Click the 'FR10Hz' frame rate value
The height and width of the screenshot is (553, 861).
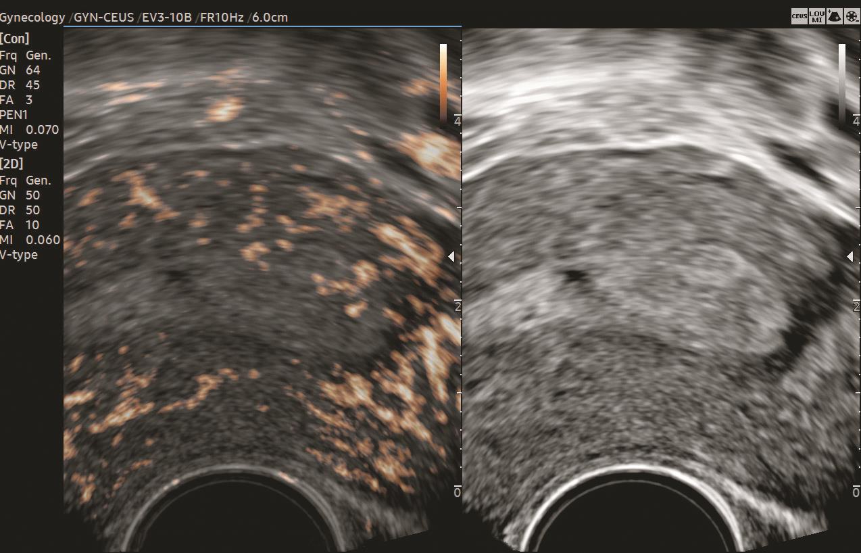(x=220, y=18)
